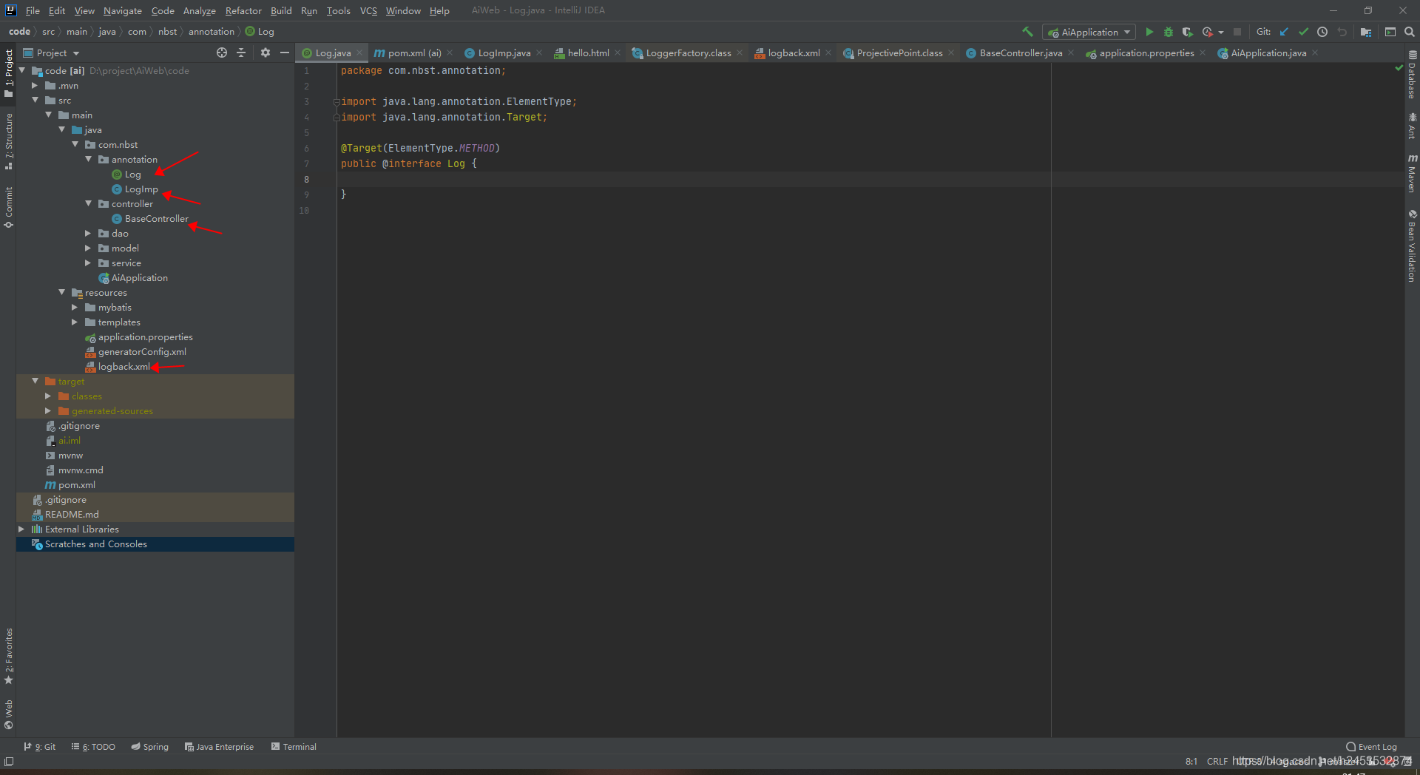The height and width of the screenshot is (775, 1420).
Task: Click the Stop square icon
Action: [1237, 32]
